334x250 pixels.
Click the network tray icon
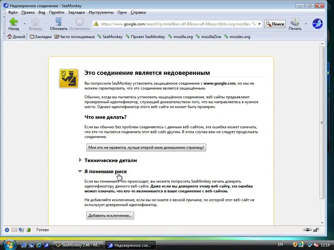310,245
